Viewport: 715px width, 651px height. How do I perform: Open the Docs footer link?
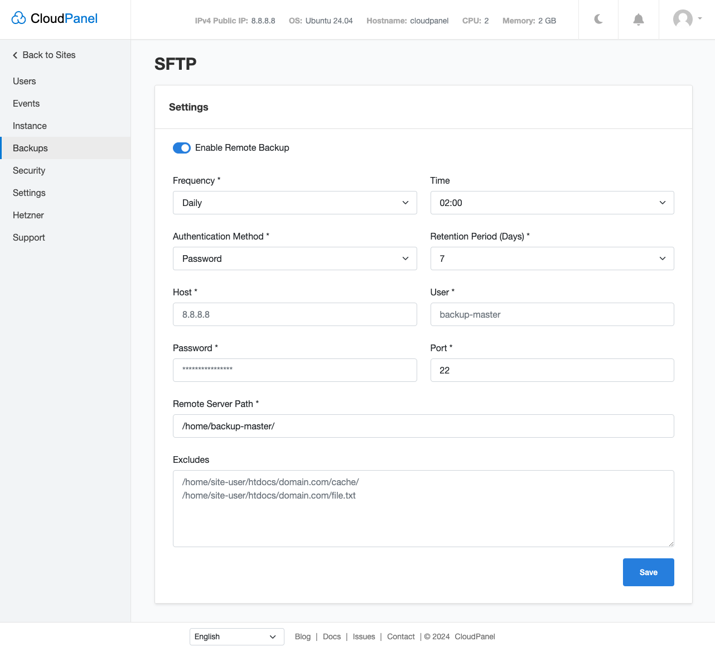click(331, 636)
